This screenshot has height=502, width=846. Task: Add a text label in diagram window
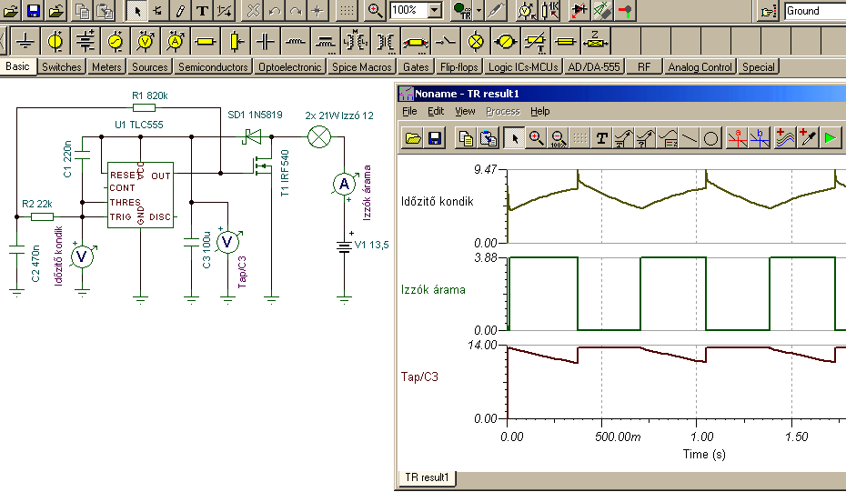click(x=602, y=138)
